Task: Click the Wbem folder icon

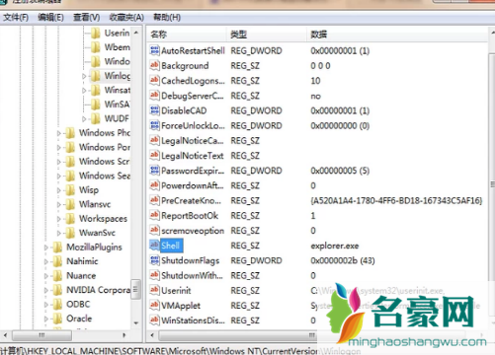Action: (96, 47)
